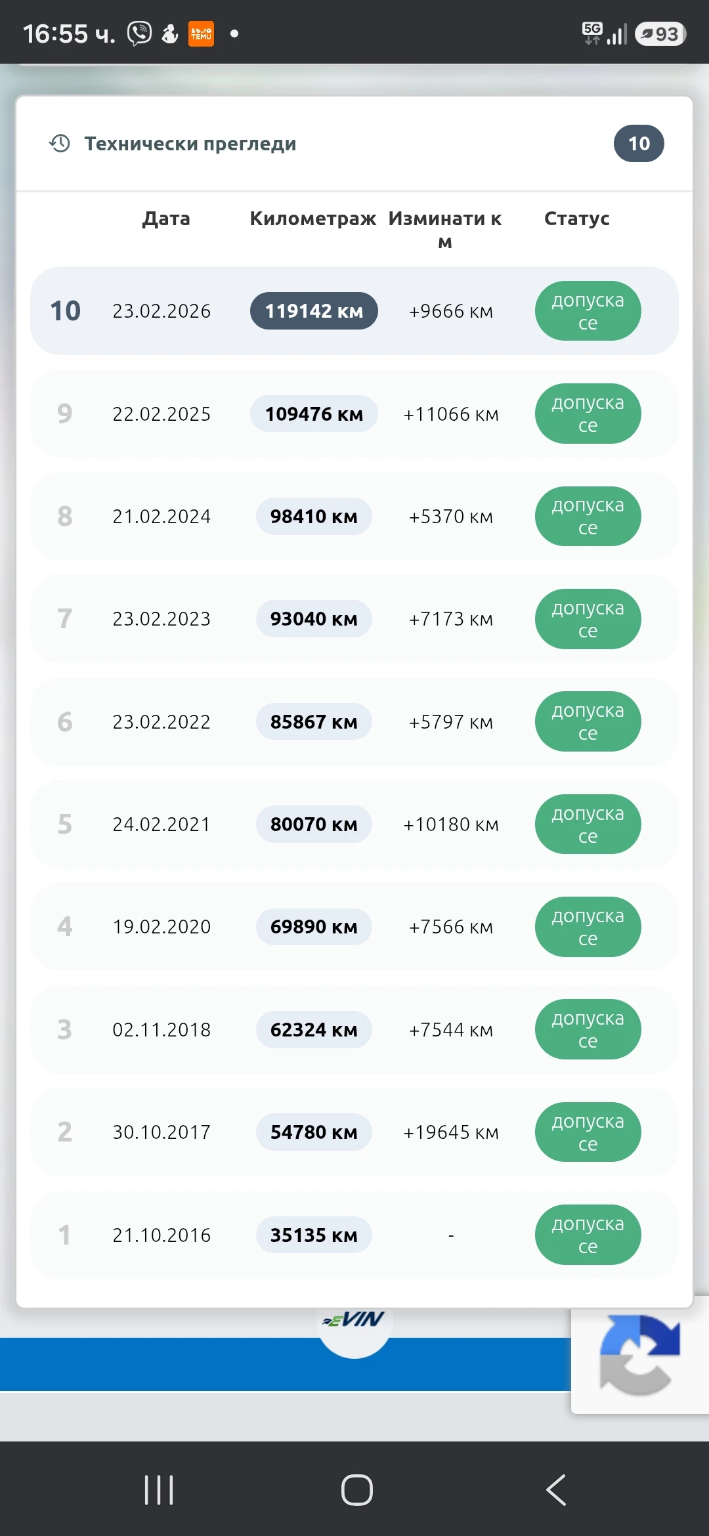Tap the допуска се status for 21.10.2016
Viewport: 709px width, 1536px height.
[588, 1235]
